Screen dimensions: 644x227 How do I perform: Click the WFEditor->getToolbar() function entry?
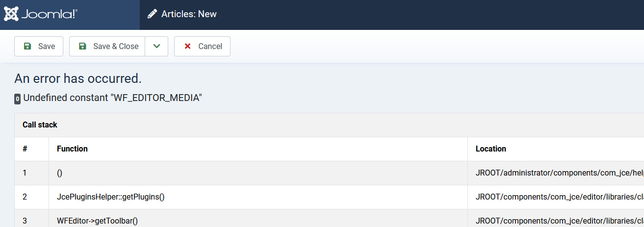coord(97,221)
